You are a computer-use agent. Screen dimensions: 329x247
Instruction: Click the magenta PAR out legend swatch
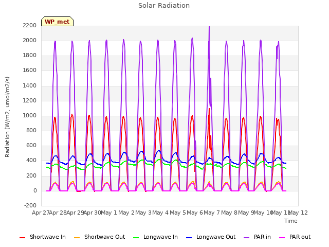pyautogui.click(x=282, y=238)
